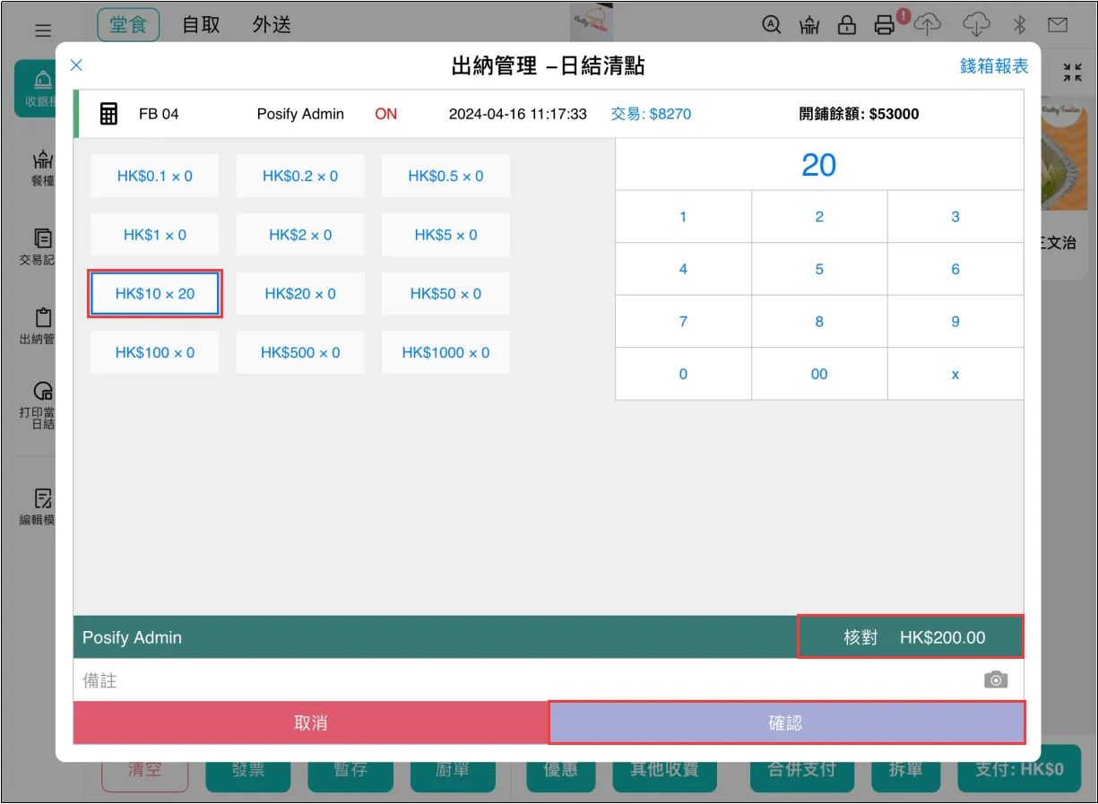
Task: Open the mail envelope icon
Action: tap(1058, 25)
